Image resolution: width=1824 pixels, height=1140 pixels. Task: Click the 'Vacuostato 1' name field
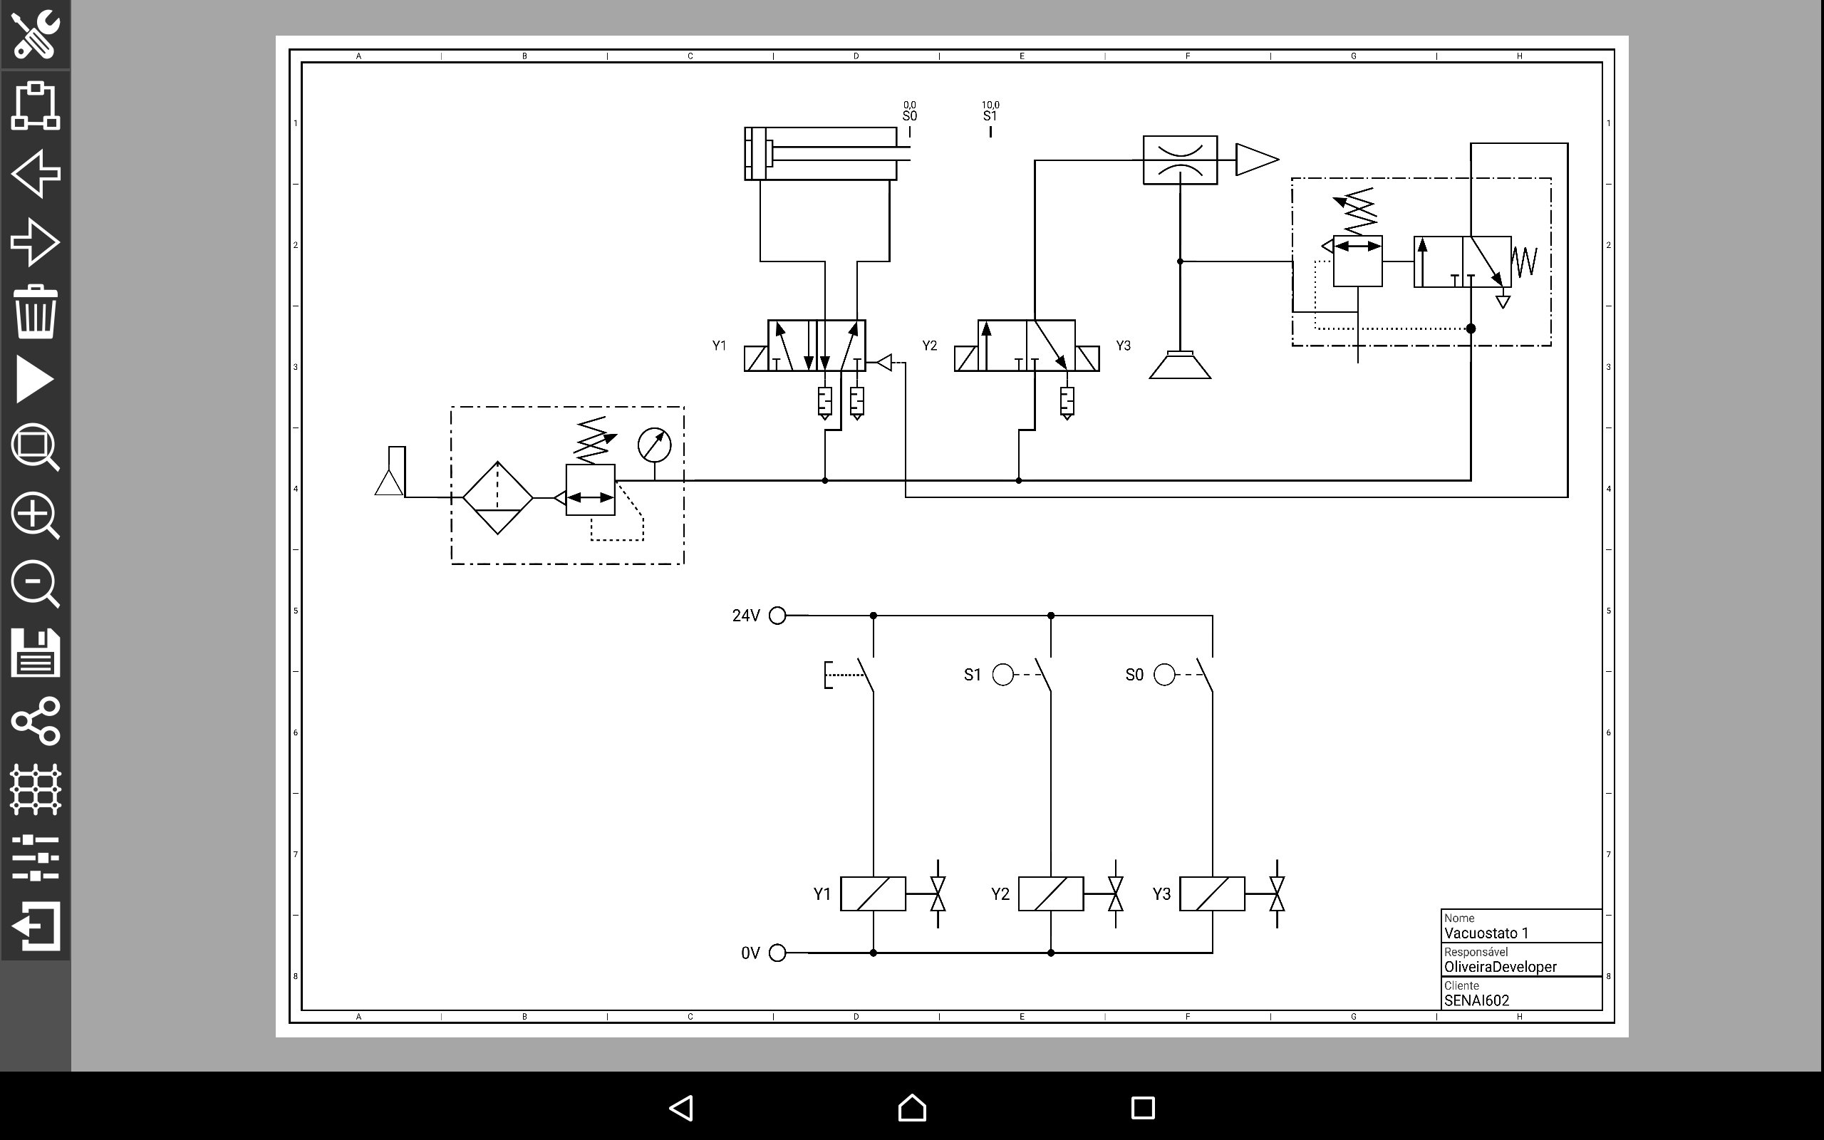(x=1521, y=927)
